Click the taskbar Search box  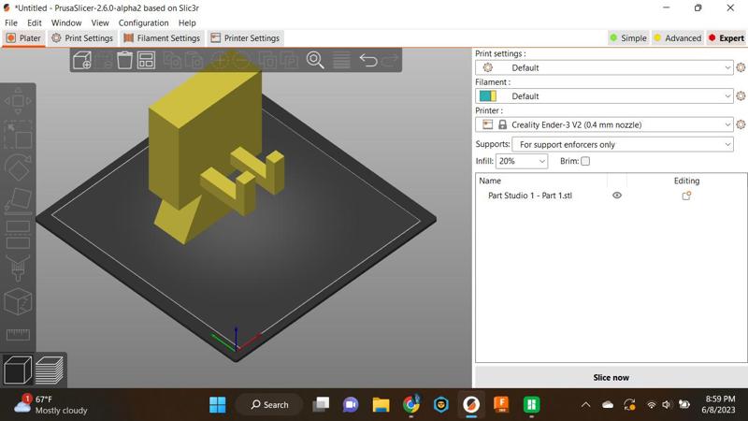pyautogui.click(x=269, y=405)
